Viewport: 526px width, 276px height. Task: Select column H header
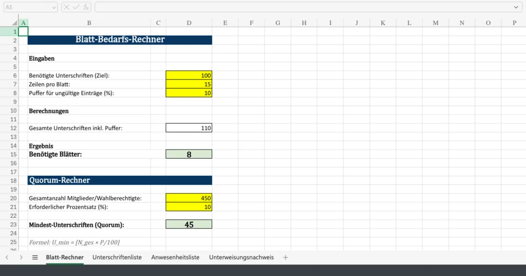(x=304, y=23)
